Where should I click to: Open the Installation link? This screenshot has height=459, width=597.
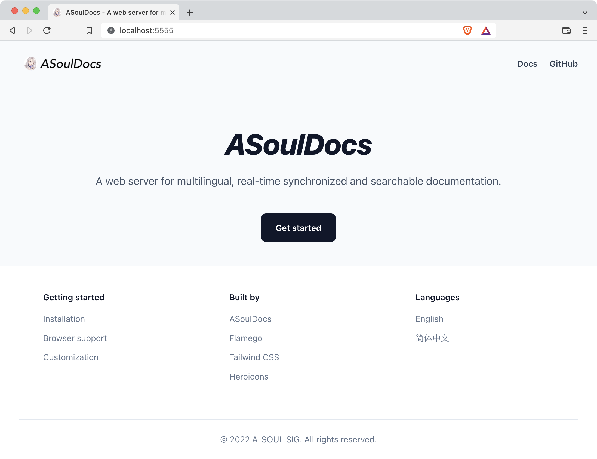pyautogui.click(x=64, y=319)
